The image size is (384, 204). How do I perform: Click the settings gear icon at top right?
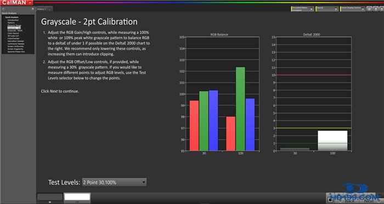[369, 9]
